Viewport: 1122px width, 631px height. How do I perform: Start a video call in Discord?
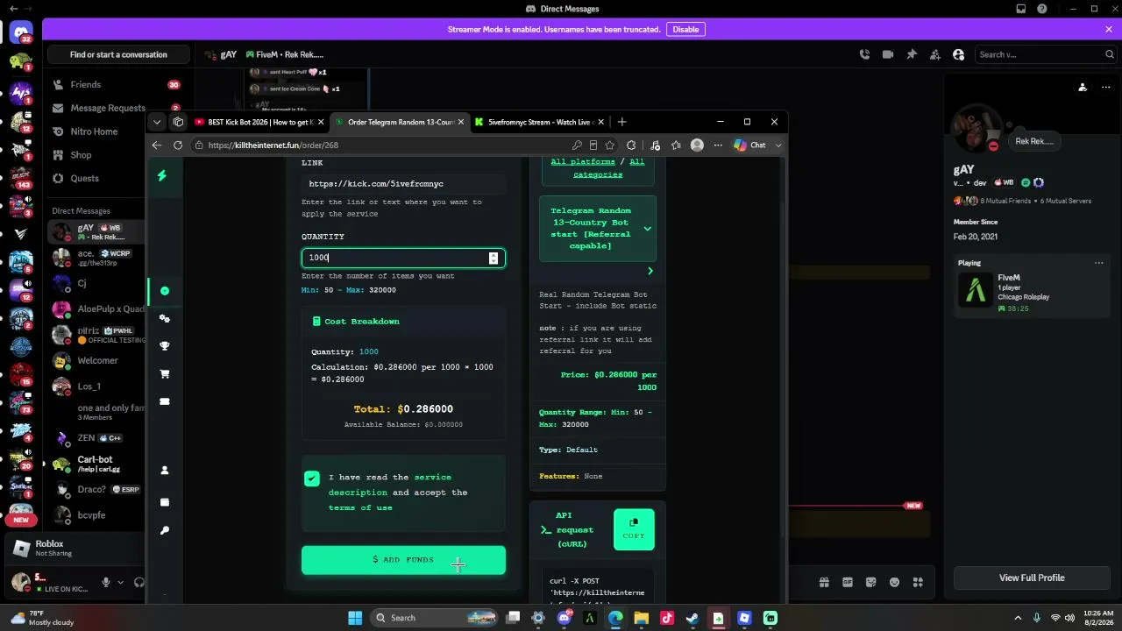point(888,54)
